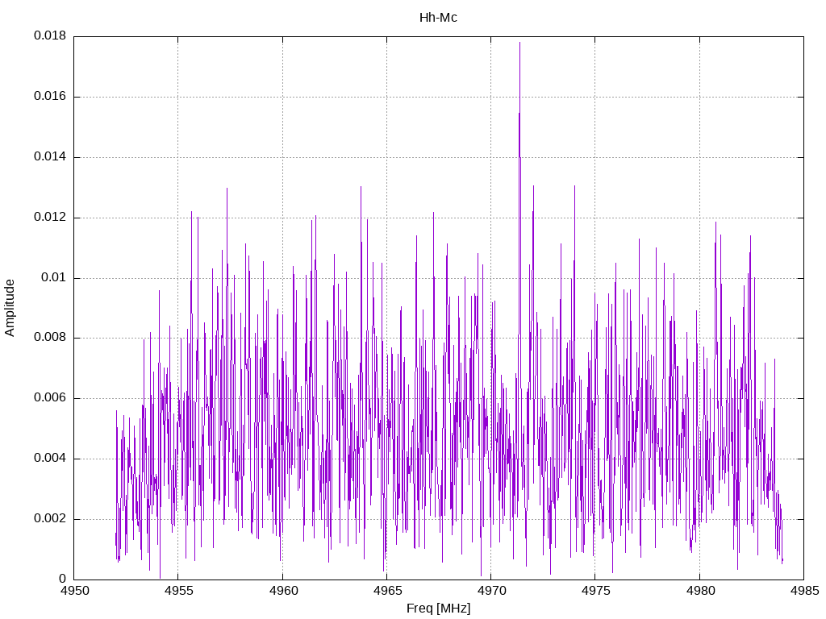
Task: Click the 0.002 y-axis tick label
Action: (x=50, y=518)
